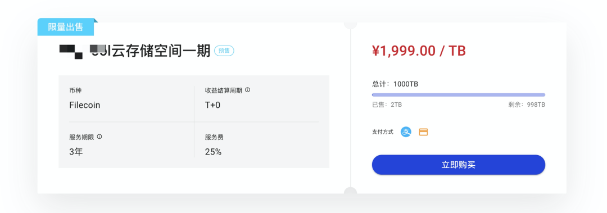607x213 pixels.
Task: Click the 预售 badge
Action: click(x=224, y=51)
